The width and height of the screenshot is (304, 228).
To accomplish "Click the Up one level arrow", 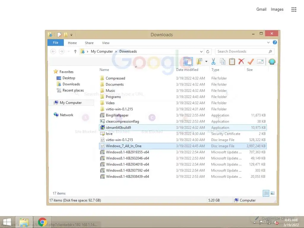I will (75, 51).
